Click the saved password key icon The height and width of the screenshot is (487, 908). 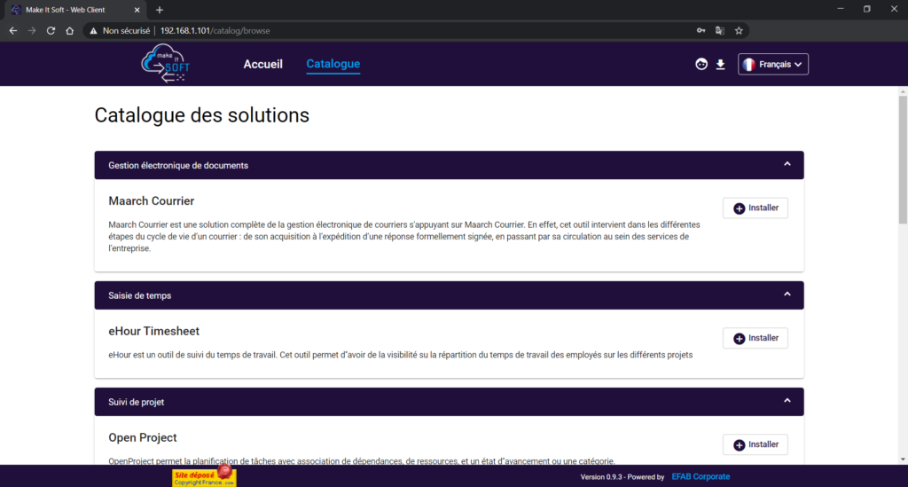[701, 31]
